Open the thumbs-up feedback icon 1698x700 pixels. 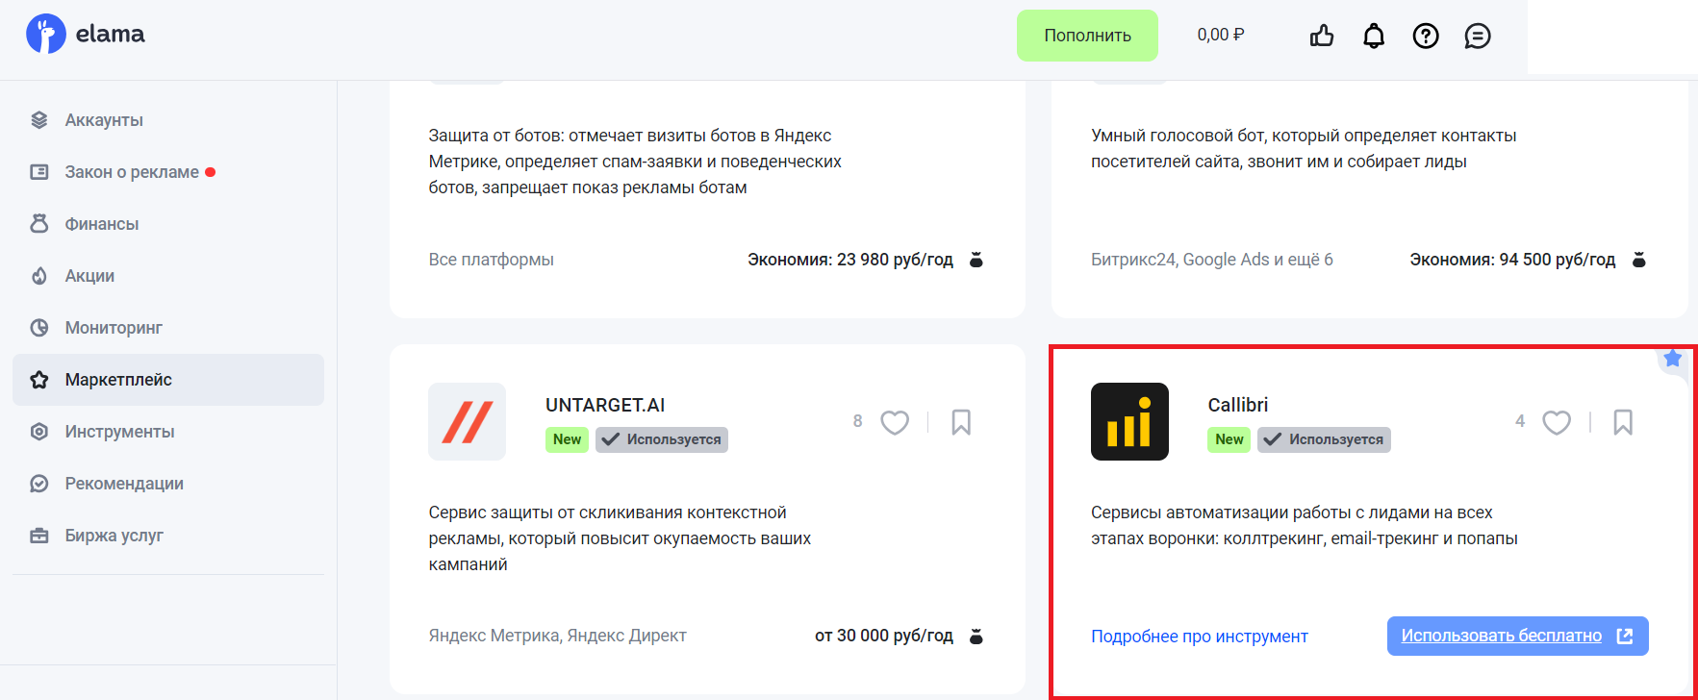(1322, 36)
